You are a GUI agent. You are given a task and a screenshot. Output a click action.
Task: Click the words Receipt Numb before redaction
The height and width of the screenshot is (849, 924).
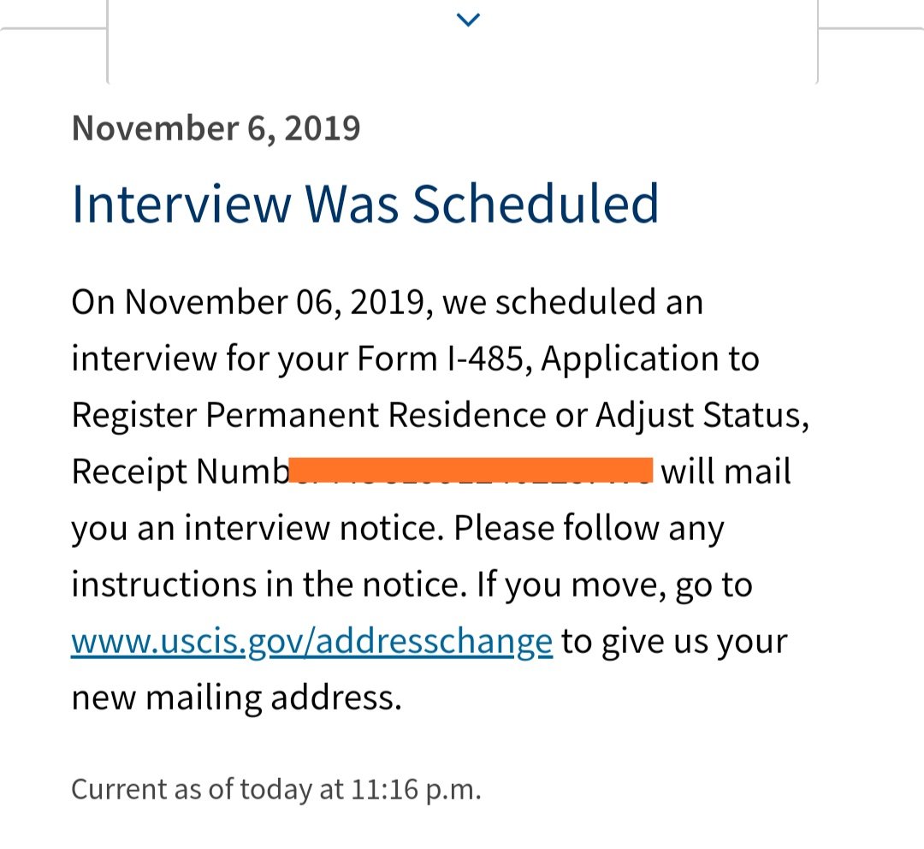(x=181, y=472)
